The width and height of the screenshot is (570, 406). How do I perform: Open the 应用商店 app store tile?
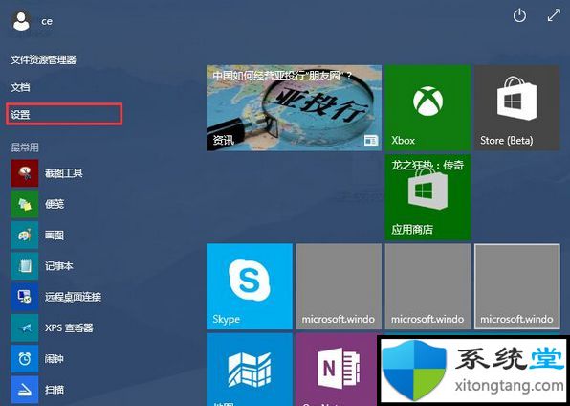427,197
